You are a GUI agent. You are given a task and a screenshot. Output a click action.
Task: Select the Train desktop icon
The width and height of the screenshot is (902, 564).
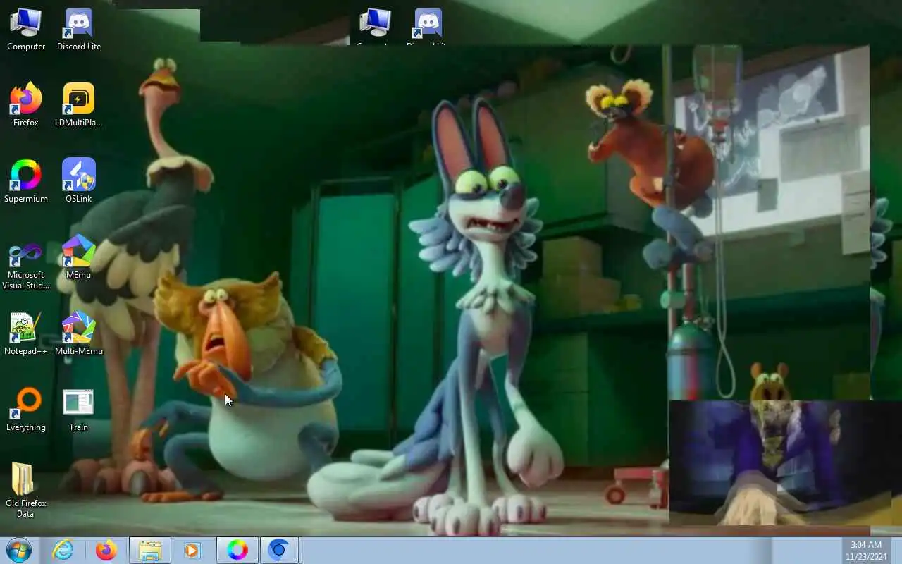point(79,410)
